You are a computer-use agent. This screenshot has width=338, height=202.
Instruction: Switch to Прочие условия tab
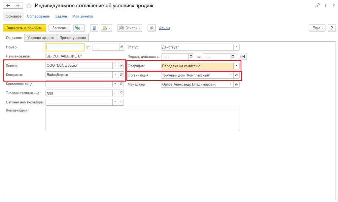pos(73,38)
